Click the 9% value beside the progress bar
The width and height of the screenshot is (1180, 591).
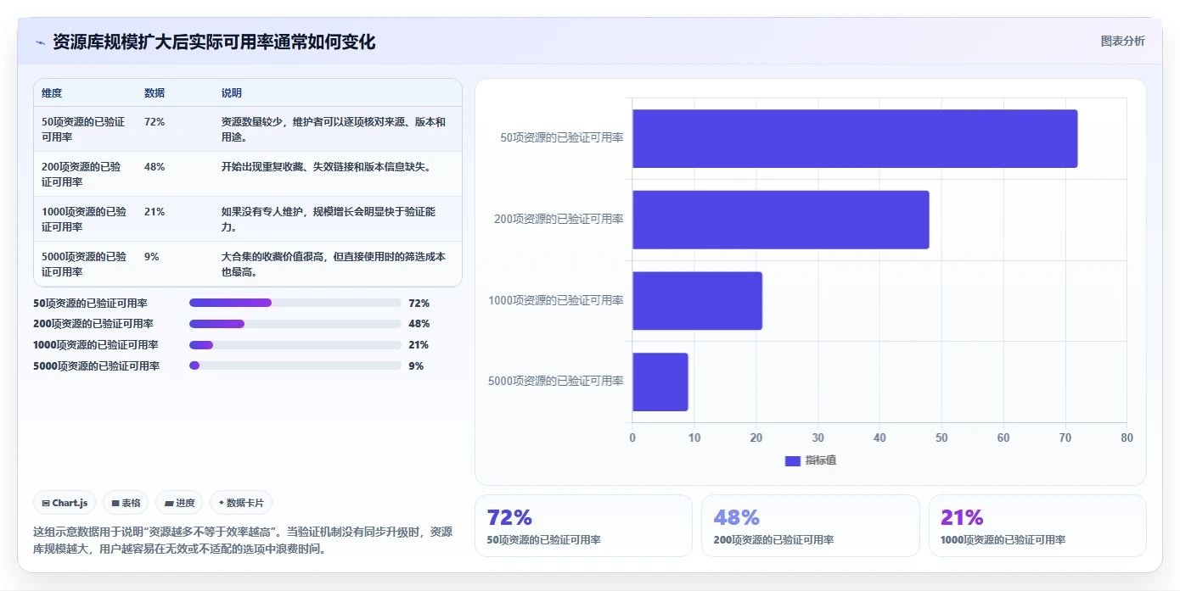click(x=416, y=365)
